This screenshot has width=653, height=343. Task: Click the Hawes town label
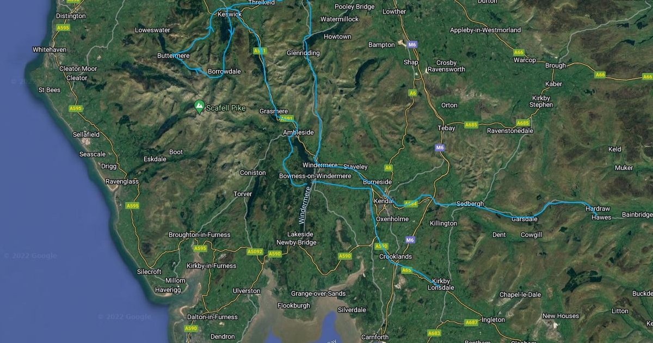click(x=601, y=217)
